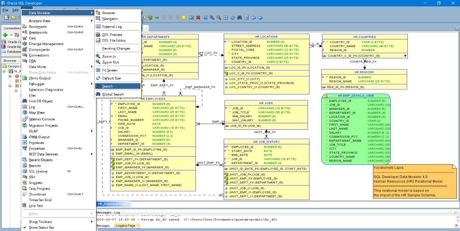
Task: Click the New file toolbar icon
Action: [x=7, y=18]
